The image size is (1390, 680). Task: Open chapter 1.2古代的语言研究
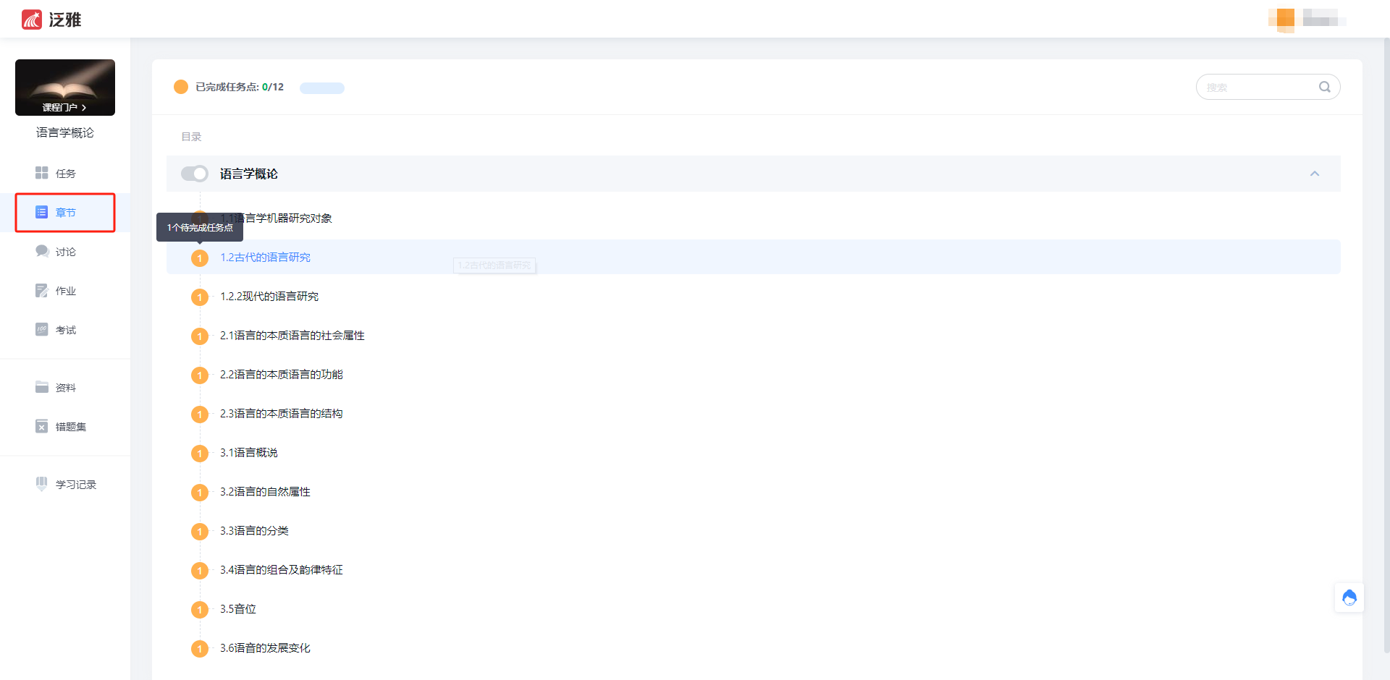(x=265, y=257)
